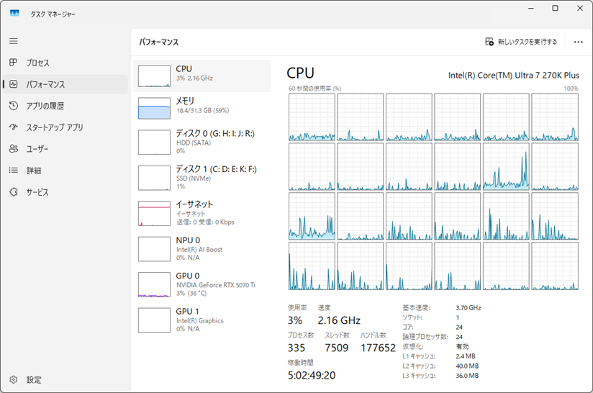This screenshot has height=393, width=593.
Task: Click the large CPU heading
Action: [x=300, y=73]
